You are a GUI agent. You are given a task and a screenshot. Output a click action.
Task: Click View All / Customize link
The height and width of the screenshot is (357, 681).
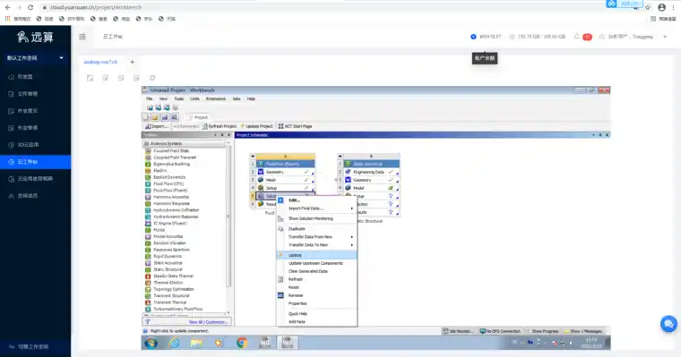pos(209,322)
